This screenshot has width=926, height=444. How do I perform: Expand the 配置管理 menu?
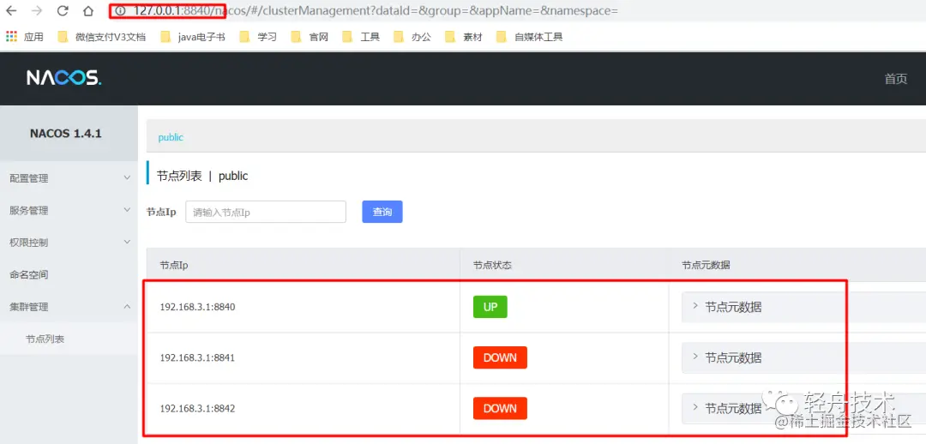pyautogui.click(x=69, y=177)
